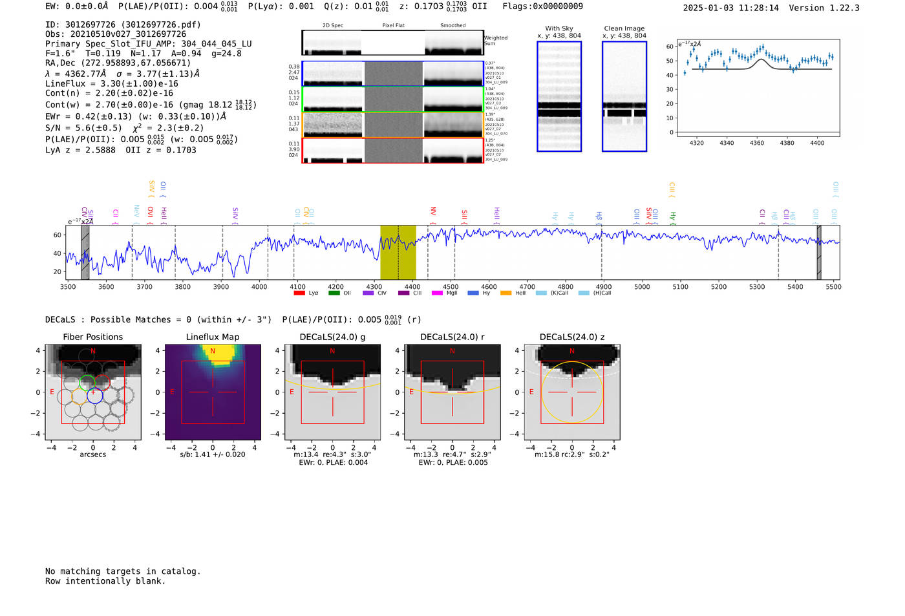Screen dimensions: 905x616
Task: Open the DECaLS(24.0) g image
Action: click(x=333, y=392)
